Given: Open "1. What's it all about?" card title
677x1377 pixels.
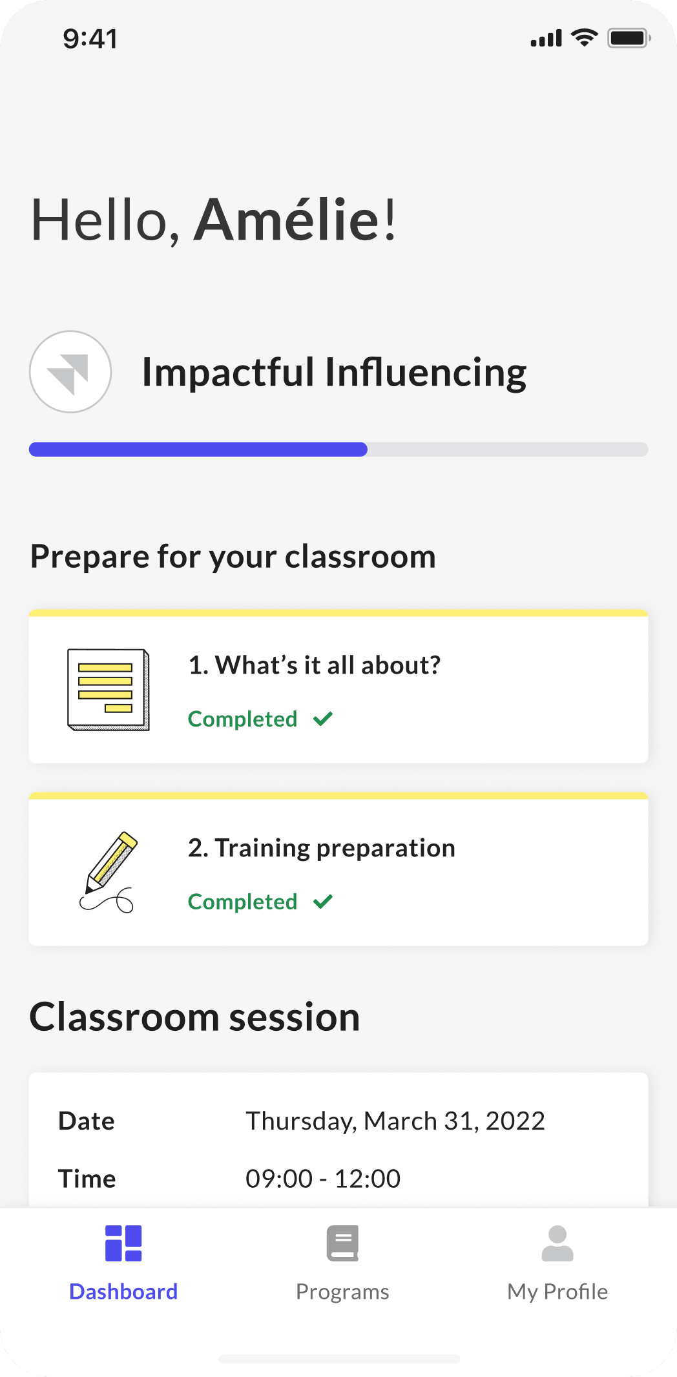Looking at the screenshot, I should pos(315,665).
